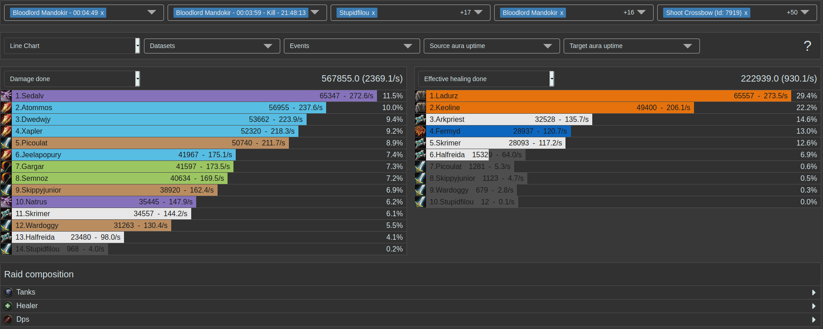
Task: Expand the Dps composition row arrow
Action: (814, 320)
